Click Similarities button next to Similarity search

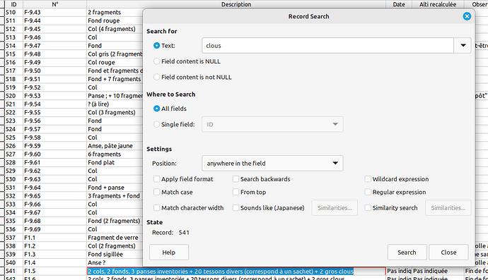coord(448,207)
